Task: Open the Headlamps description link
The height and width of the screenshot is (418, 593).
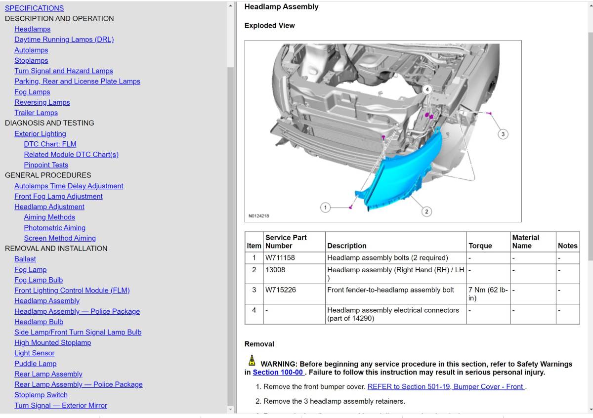Action: 32,29
